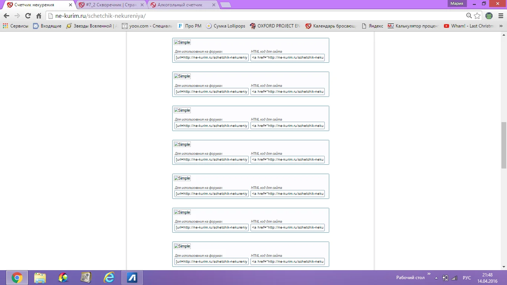Open the Мария profile button
The width and height of the screenshot is (507, 285).
(457, 4)
